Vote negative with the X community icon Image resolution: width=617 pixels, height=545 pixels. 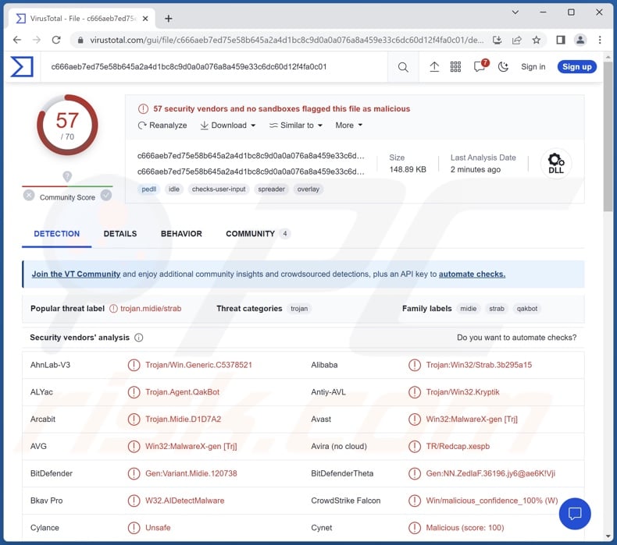(29, 195)
